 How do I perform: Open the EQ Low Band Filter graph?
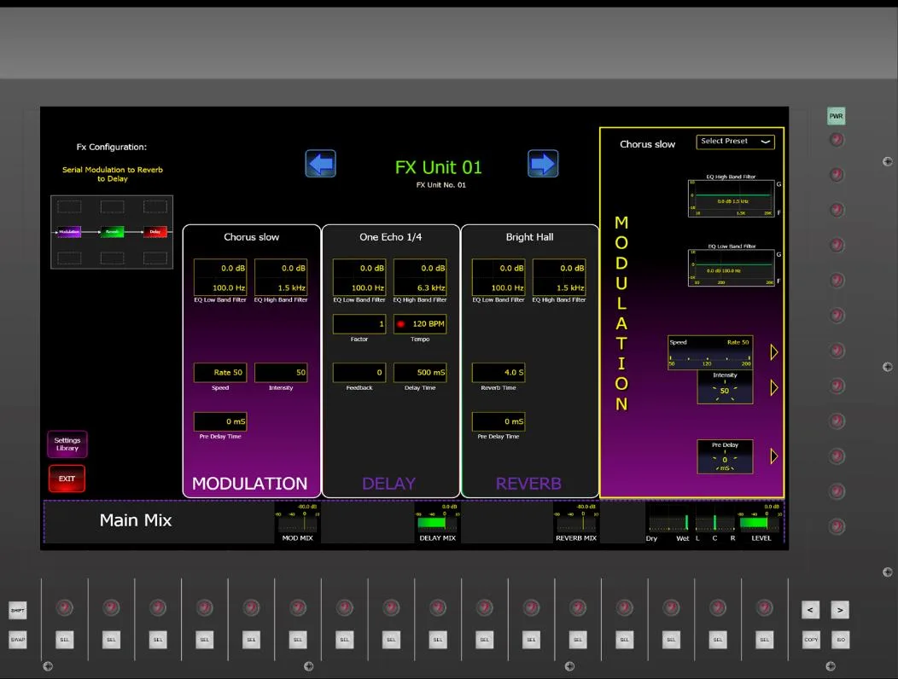click(732, 267)
